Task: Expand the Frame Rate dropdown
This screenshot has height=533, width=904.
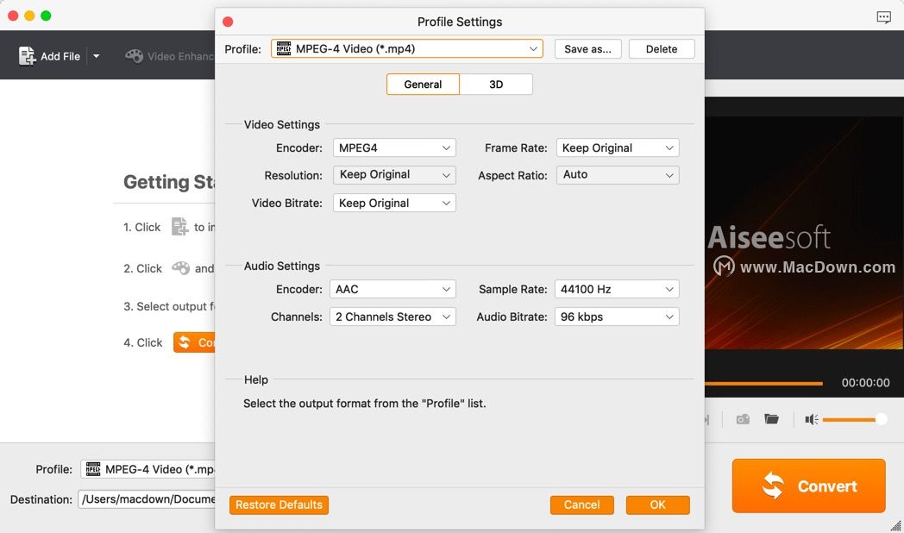Action: click(617, 147)
